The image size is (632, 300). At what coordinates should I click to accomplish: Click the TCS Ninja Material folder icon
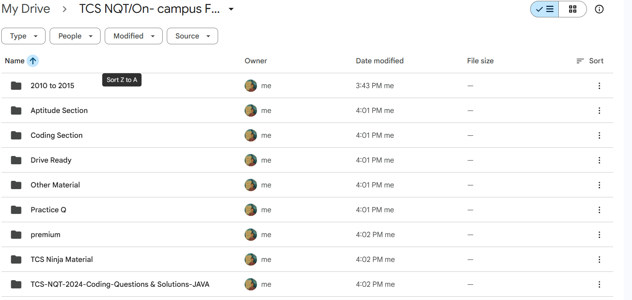[x=16, y=259]
